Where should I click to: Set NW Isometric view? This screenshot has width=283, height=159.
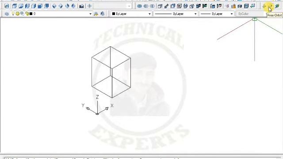pos(73,6)
